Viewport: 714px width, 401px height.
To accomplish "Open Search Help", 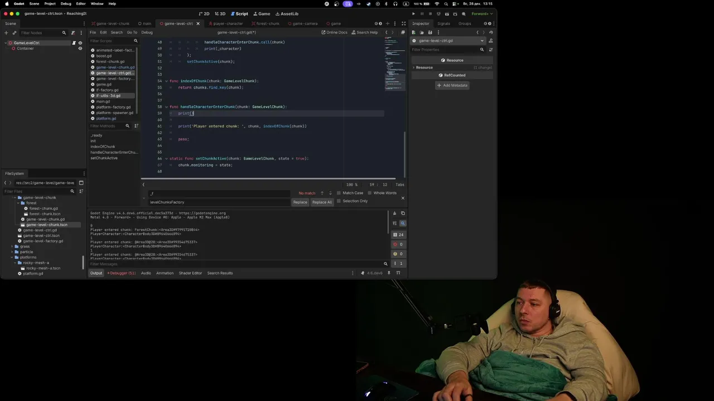I will (364, 32).
